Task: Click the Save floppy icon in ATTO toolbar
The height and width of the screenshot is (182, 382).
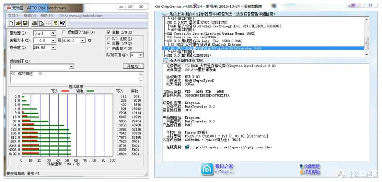Action: pos(25,23)
